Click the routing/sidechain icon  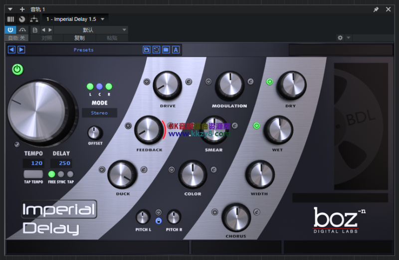tap(34, 19)
